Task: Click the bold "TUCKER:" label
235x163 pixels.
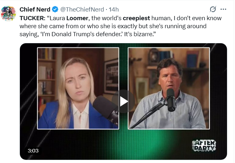Action: pyautogui.click(x=32, y=18)
